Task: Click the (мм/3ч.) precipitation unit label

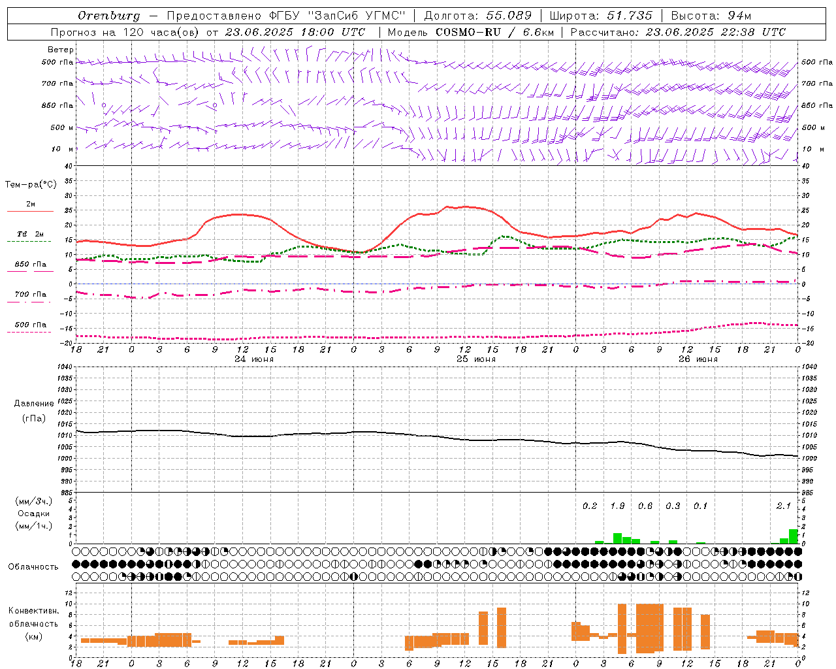Action: tap(34, 501)
